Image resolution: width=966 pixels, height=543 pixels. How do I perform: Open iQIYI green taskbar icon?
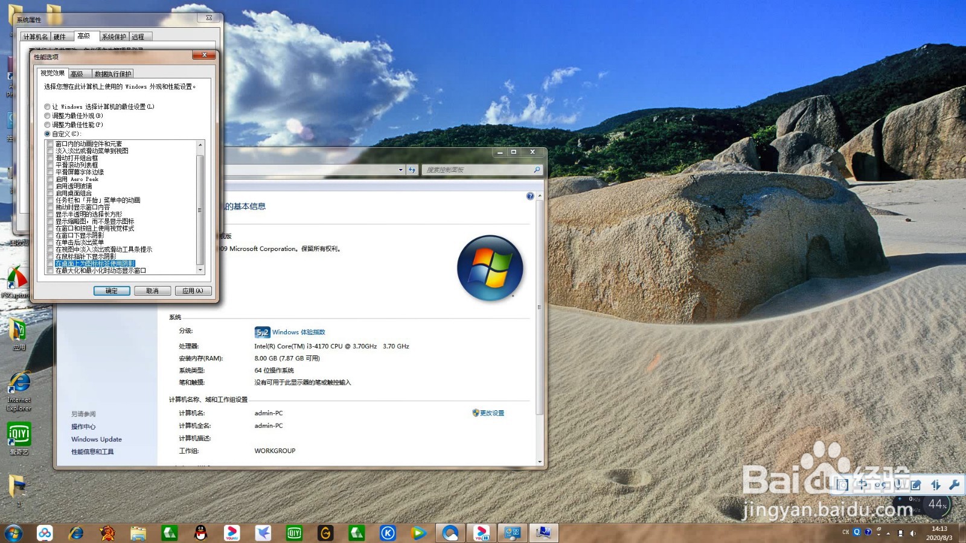(x=294, y=533)
